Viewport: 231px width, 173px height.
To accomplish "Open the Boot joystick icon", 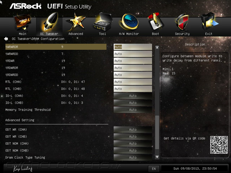I will click(156, 22).
